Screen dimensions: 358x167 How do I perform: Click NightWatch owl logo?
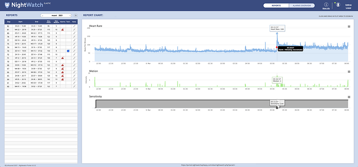[x=7, y=5]
